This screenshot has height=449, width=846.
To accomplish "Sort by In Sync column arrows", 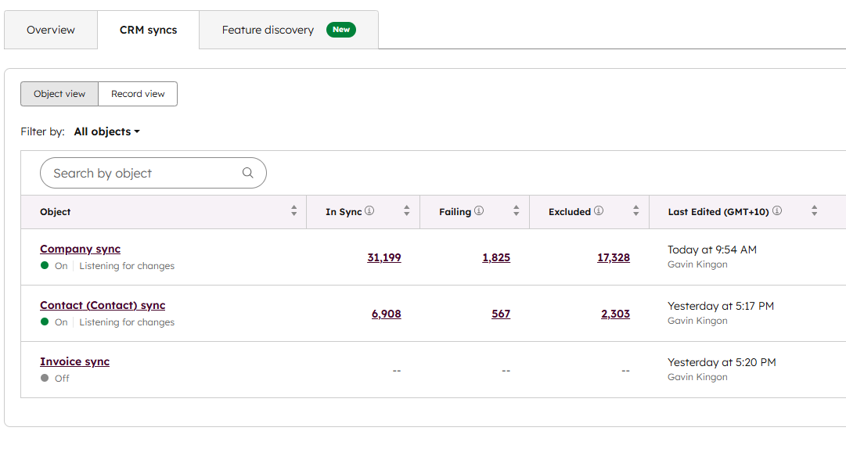I will click(x=407, y=211).
